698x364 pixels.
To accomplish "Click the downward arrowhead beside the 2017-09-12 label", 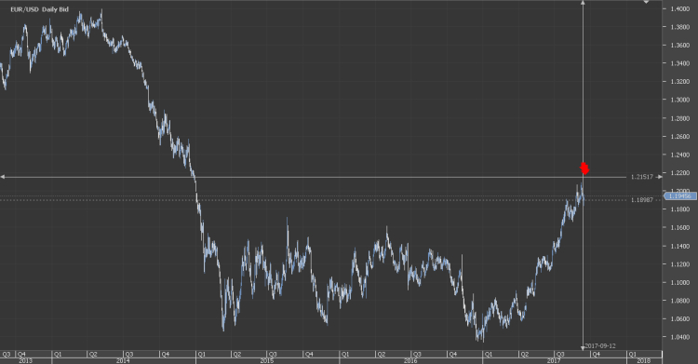I will click(x=583, y=347).
